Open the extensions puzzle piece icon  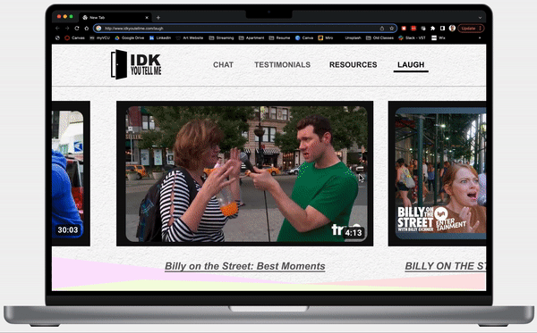tap(433, 29)
